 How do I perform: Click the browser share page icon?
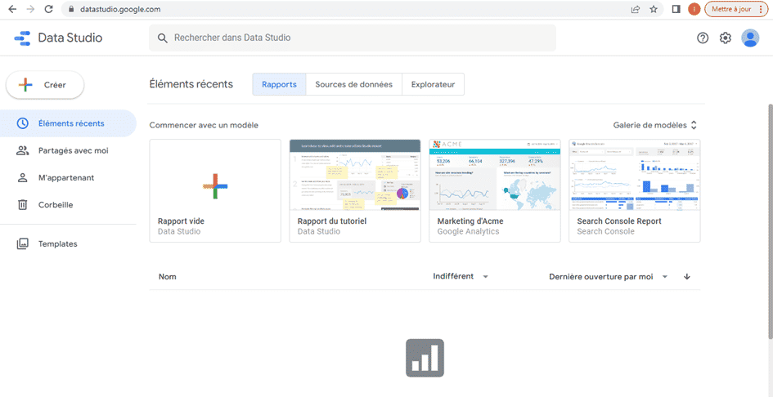click(x=635, y=10)
